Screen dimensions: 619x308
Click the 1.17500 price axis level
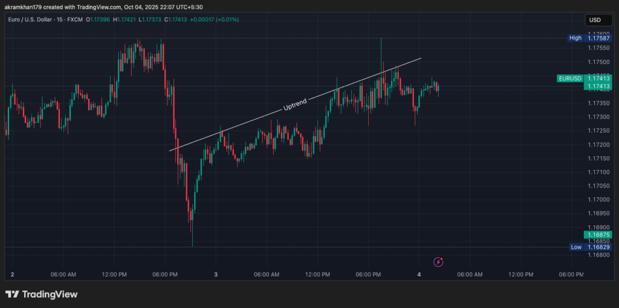[597, 62]
